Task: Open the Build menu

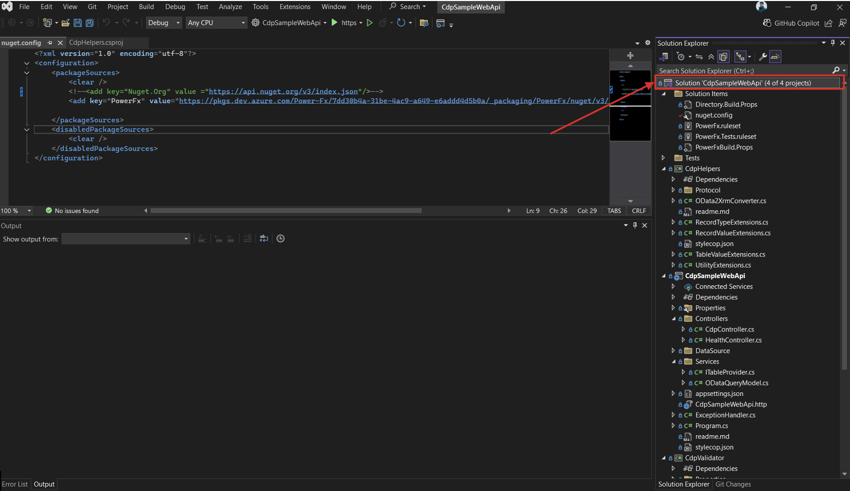Action: point(147,7)
